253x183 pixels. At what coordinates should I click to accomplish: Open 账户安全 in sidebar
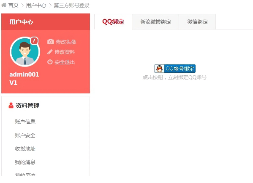coord(25,135)
